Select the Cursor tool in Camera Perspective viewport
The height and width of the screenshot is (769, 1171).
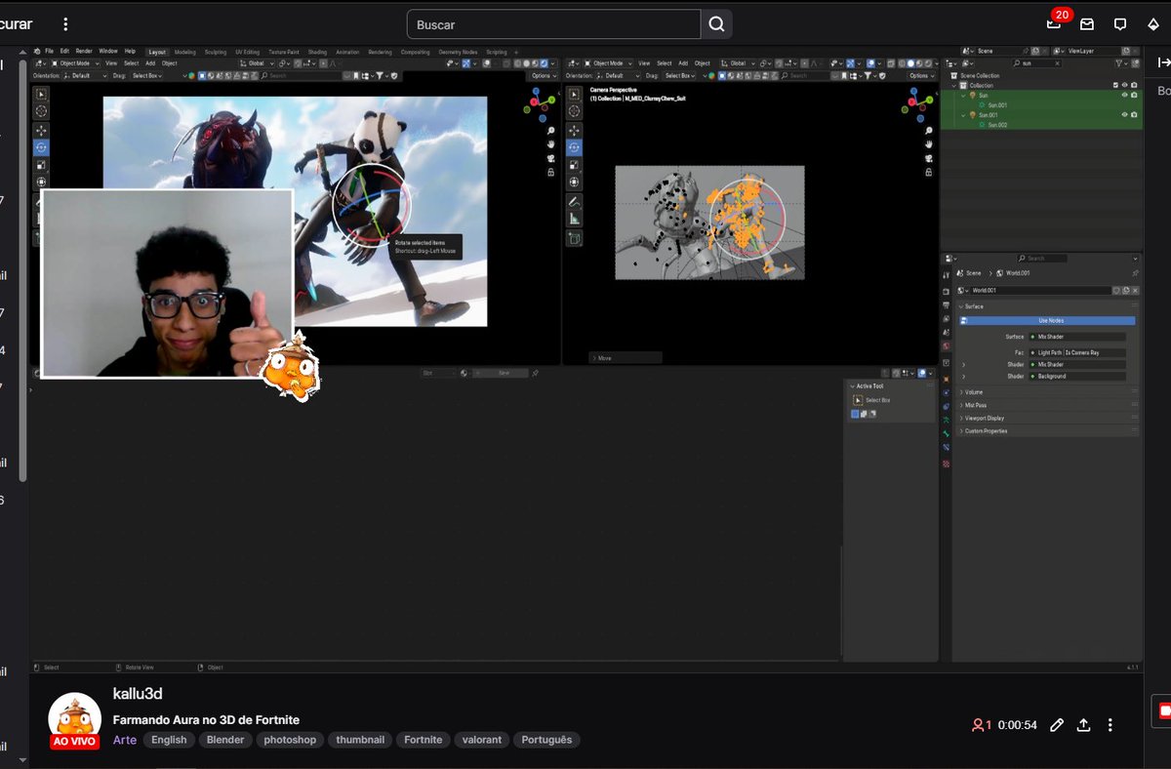[x=574, y=110]
